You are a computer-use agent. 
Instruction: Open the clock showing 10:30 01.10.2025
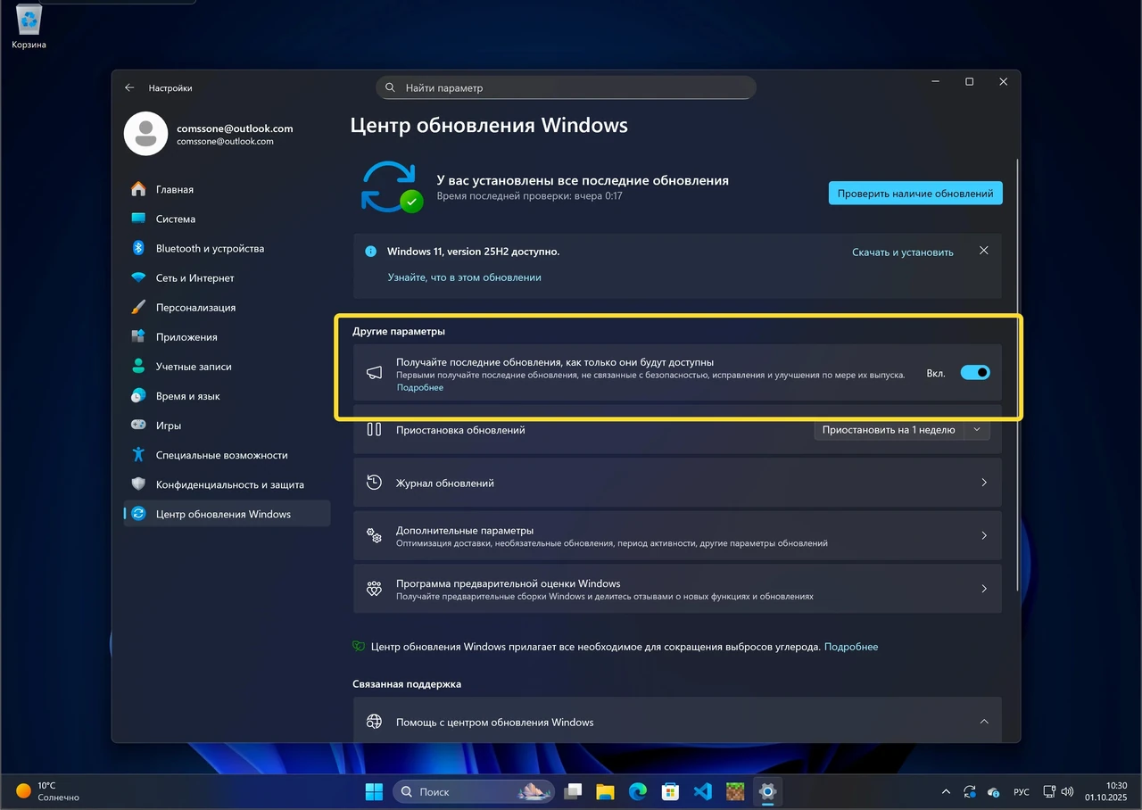click(x=1106, y=791)
